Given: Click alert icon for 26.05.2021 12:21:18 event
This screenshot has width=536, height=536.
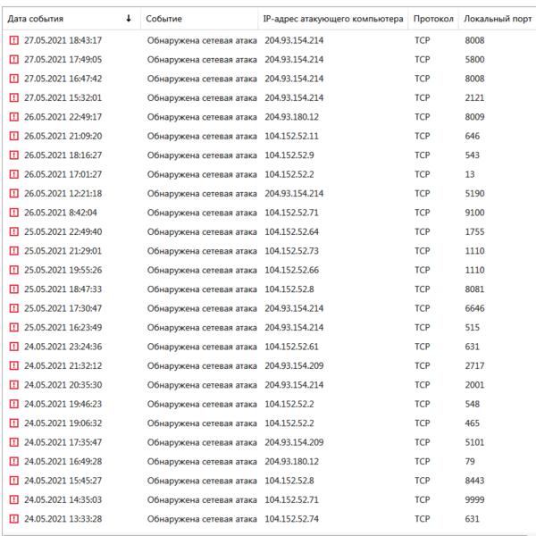Looking at the screenshot, I should [x=13, y=194].
